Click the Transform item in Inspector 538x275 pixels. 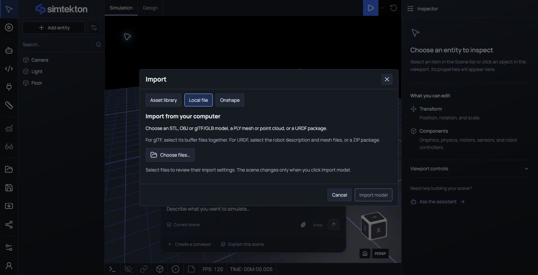[x=469, y=113]
